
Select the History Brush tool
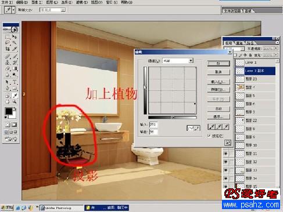pyautogui.click(x=15, y=63)
